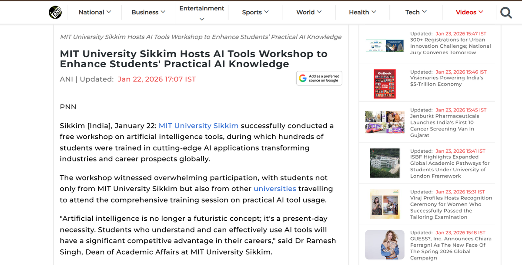This screenshot has width=522, height=265.
Task: Click the PNN source label
Action: pyautogui.click(x=68, y=107)
